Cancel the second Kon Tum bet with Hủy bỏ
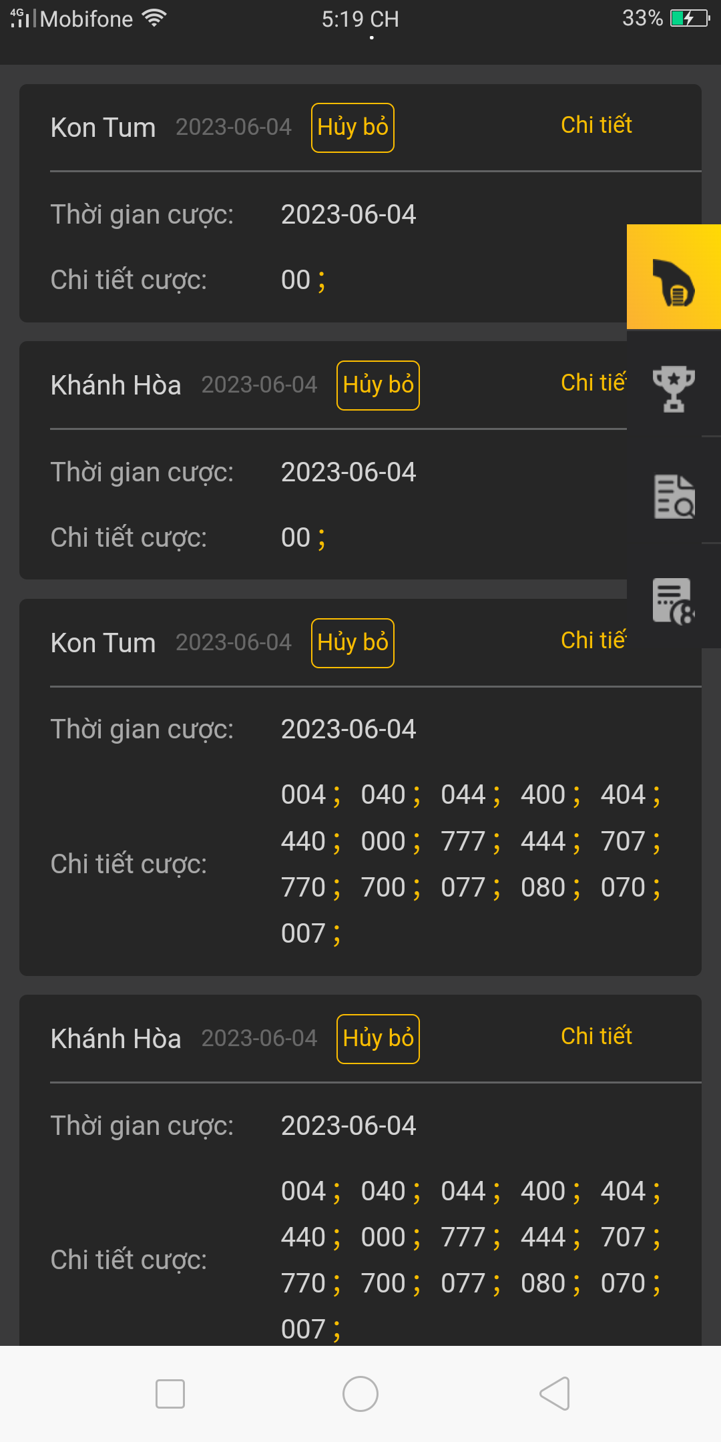Image resolution: width=721 pixels, height=1442 pixels. pos(352,643)
